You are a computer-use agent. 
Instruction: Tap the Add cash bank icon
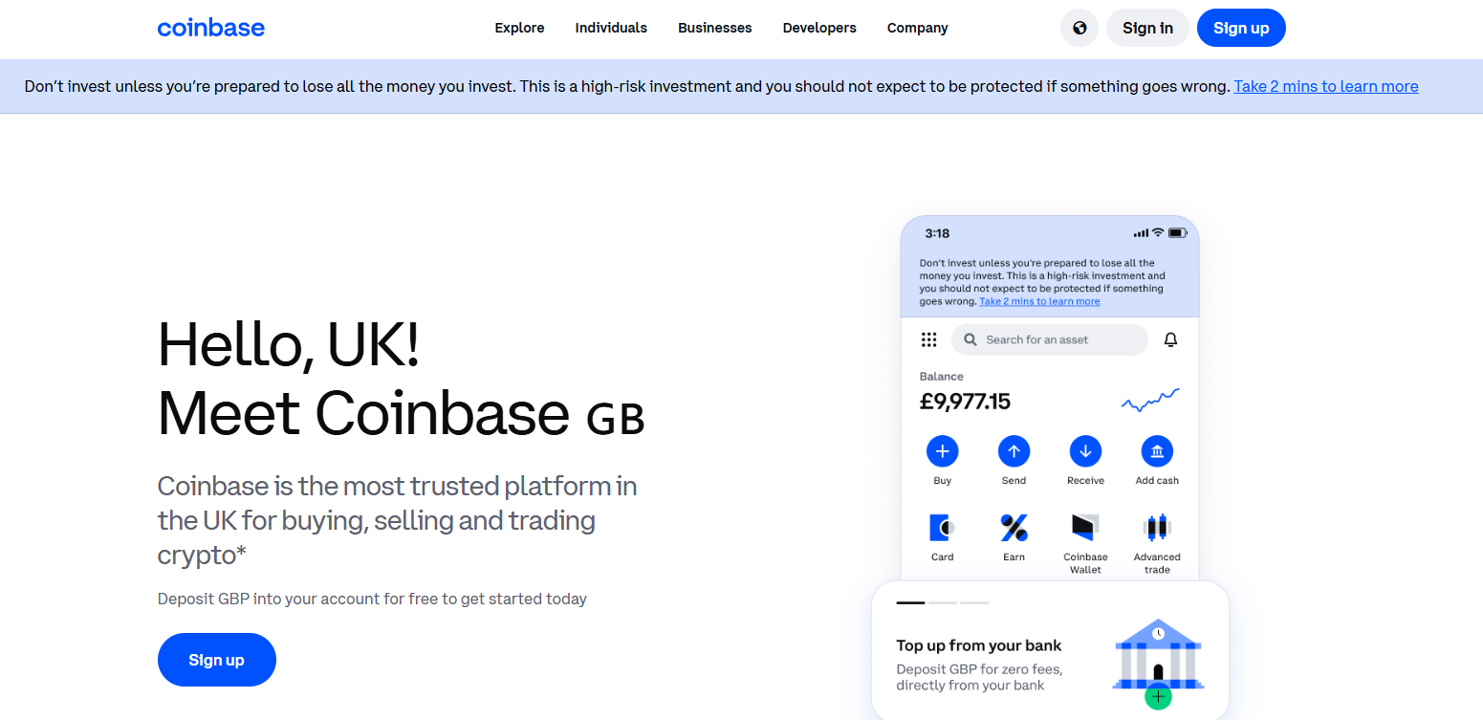pyautogui.click(x=1157, y=451)
